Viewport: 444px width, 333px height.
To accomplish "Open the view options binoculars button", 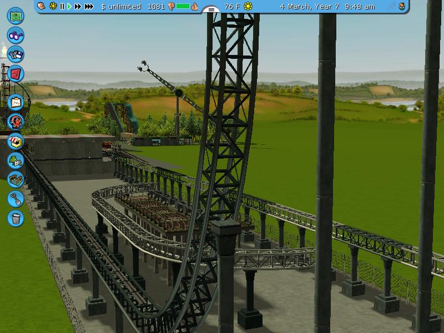I will (x=16, y=35).
